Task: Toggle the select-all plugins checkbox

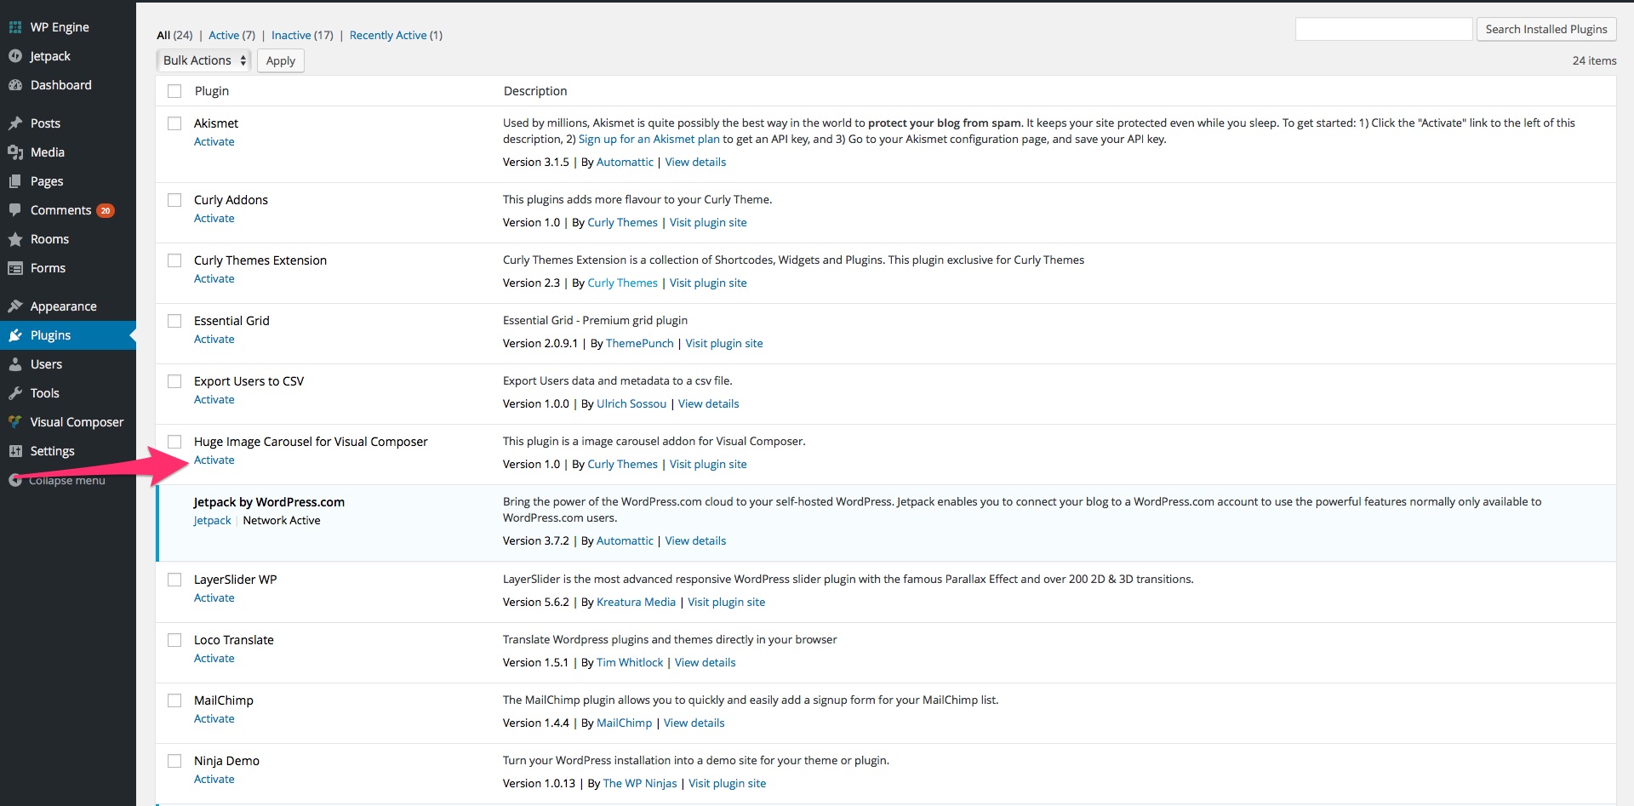Action: tap(174, 91)
